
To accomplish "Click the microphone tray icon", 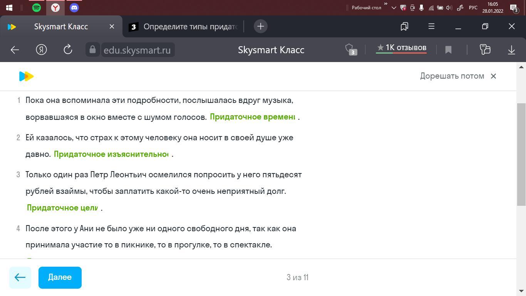I will pyautogui.click(x=422, y=7).
